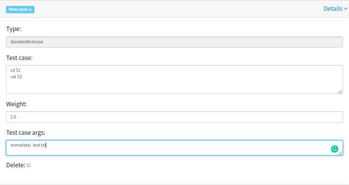This screenshot has height=185, width=349.
Task: Click the 'Test case:' label
Action: 19,58
